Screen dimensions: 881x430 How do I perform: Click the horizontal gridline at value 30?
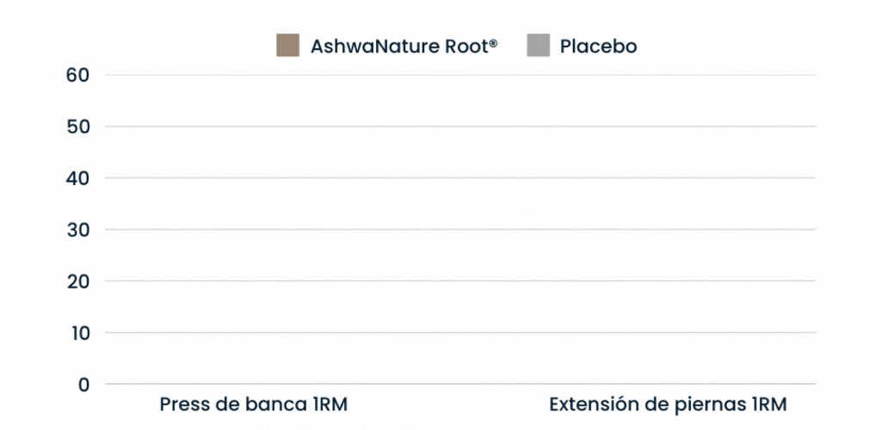click(460, 230)
